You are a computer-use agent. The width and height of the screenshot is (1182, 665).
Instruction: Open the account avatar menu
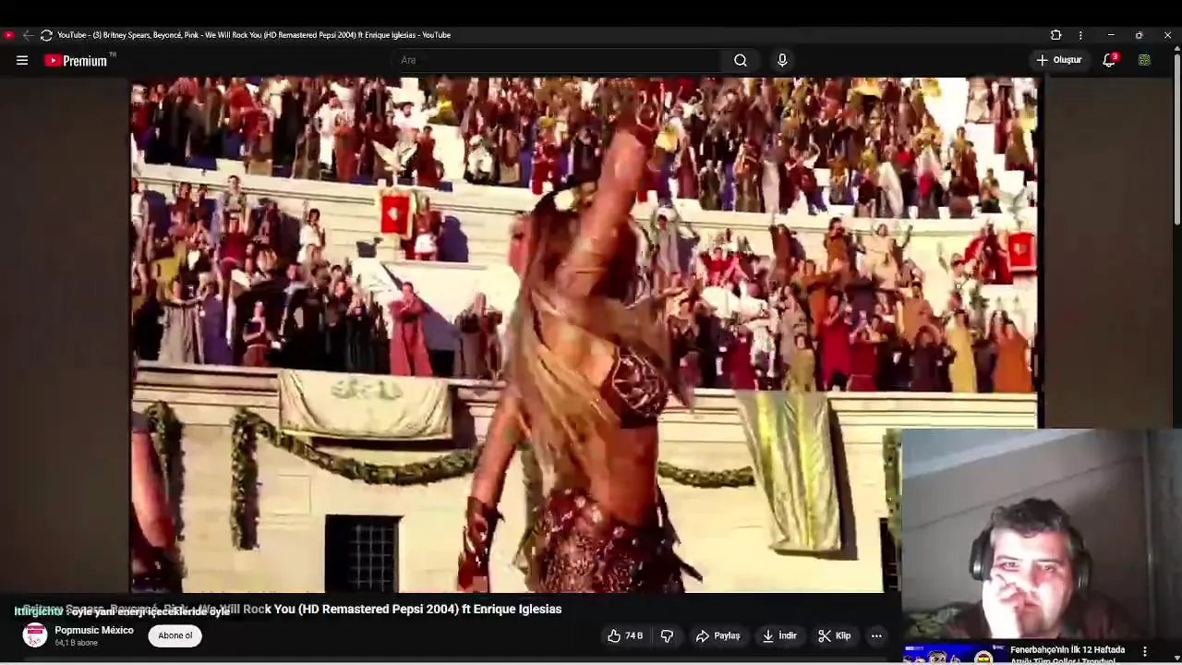(x=1144, y=60)
